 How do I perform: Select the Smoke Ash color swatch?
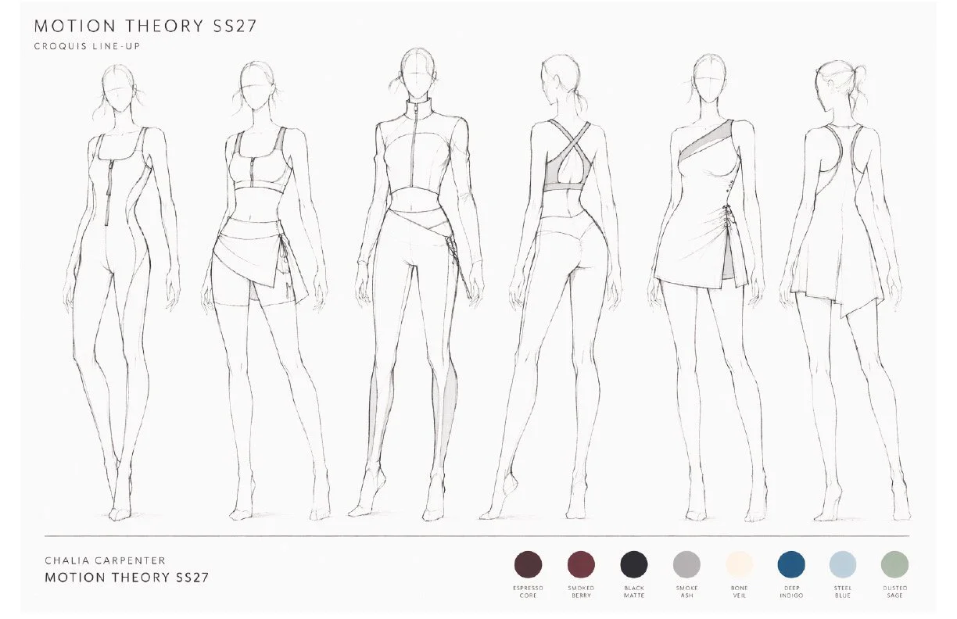[x=686, y=564]
